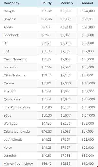The width and height of the screenshot is (98, 167).
Task: Click Apple's $120,000 annual salary
Action: click(88, 27)
